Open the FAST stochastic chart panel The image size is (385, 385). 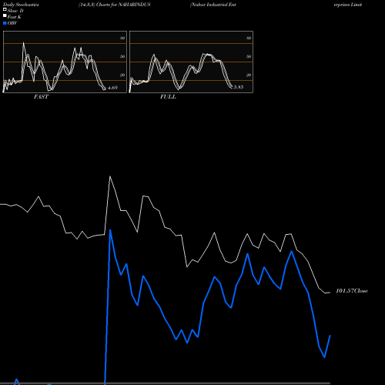tap(65, 62)
